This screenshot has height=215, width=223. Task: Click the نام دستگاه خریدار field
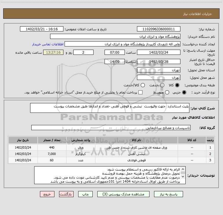coord(115,37)
